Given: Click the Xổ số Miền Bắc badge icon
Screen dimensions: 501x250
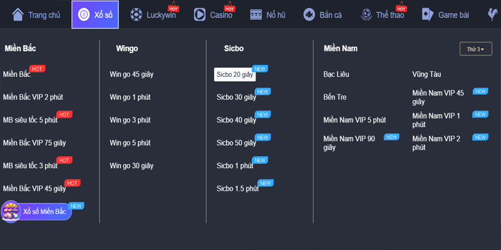Looking at the screenshot, I should [x=11, y=211].
